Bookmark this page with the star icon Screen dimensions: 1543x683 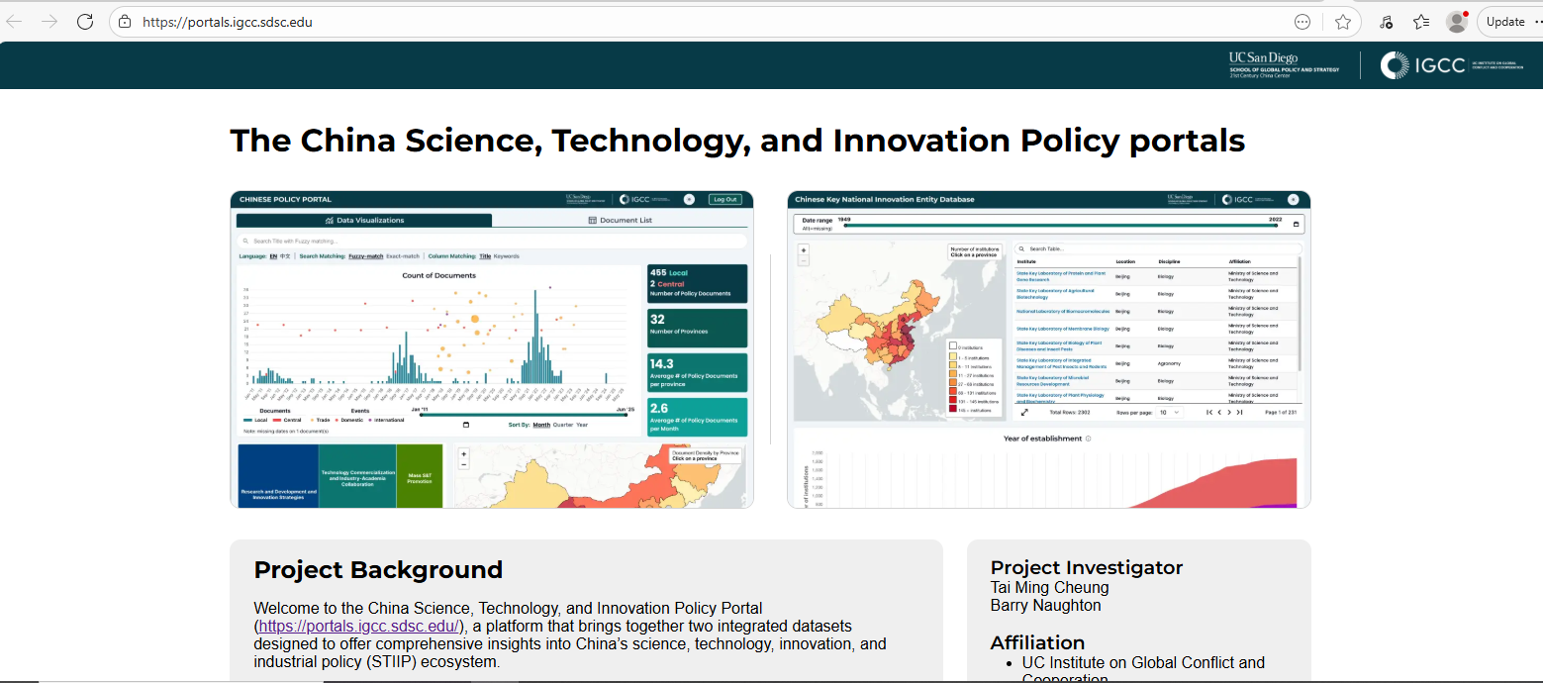click(1342, 22)
